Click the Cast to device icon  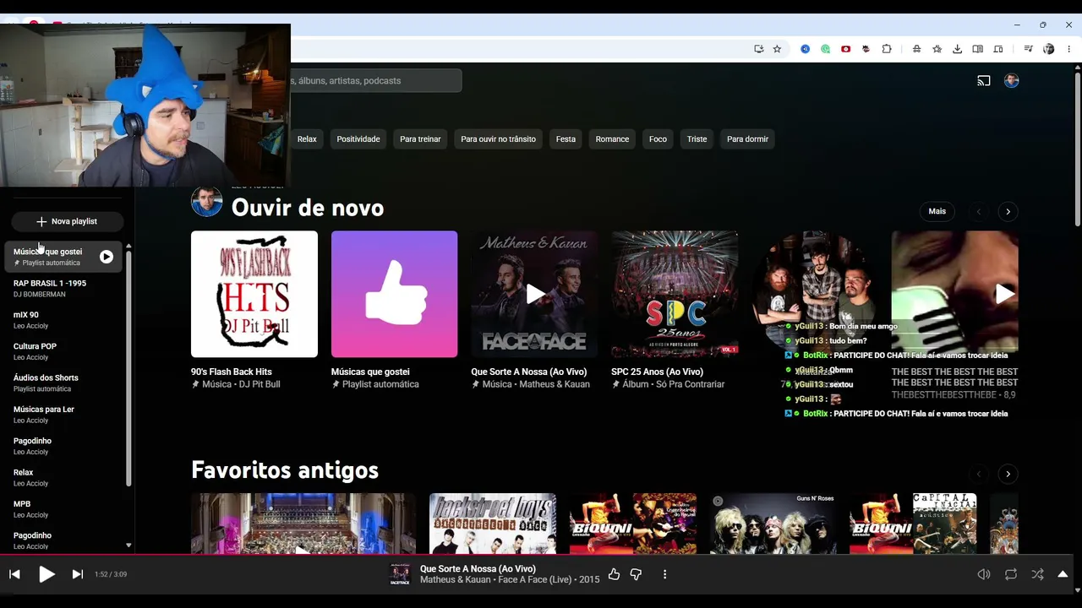(984, 81)
